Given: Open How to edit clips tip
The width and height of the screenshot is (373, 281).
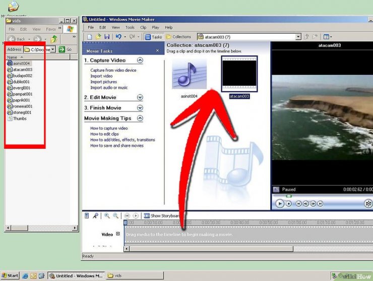Looking at the screenshot, I should click(x=104, y=134).
